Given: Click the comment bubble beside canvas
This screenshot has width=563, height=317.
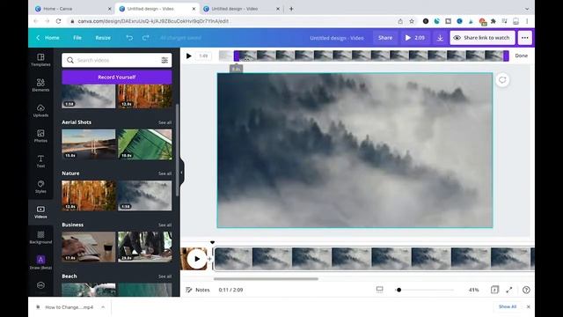Looking at the screenshot, I should [502, 80].
